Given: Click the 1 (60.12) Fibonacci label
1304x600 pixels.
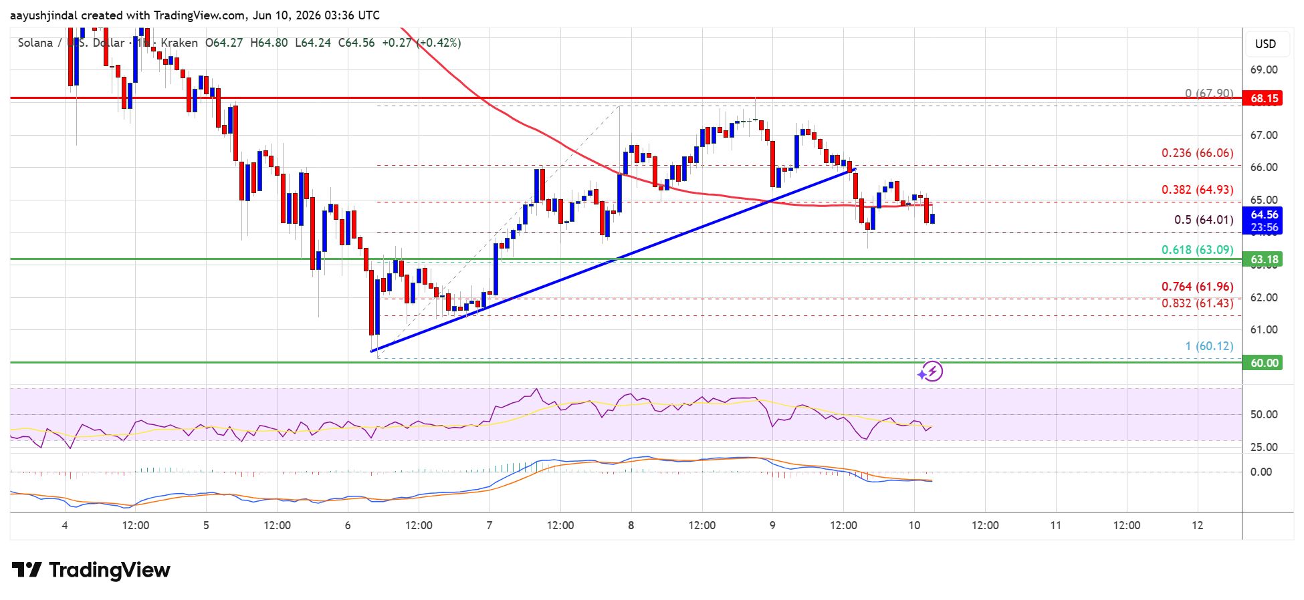Looking at the screenshot, I should tap(1209, 346).
